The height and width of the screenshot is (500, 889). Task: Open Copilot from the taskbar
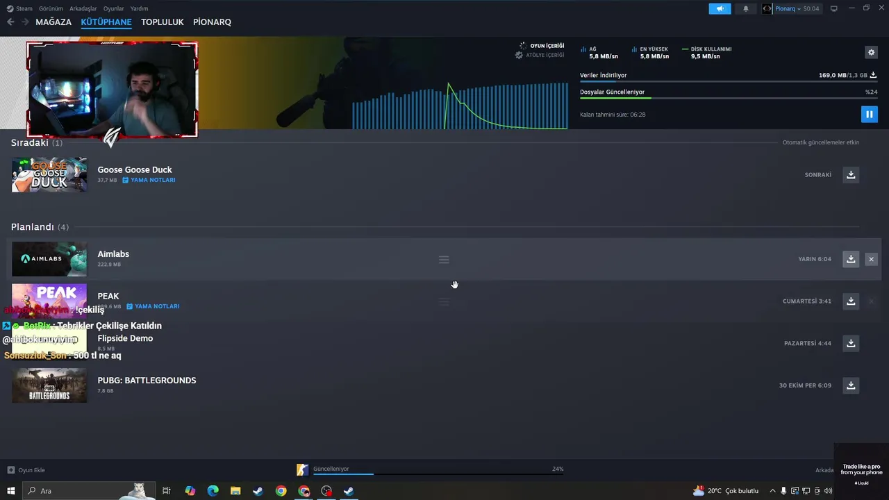click(190, 491)
